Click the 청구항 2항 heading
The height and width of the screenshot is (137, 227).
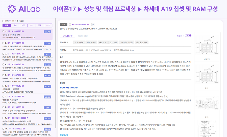(x=64, y=135)
